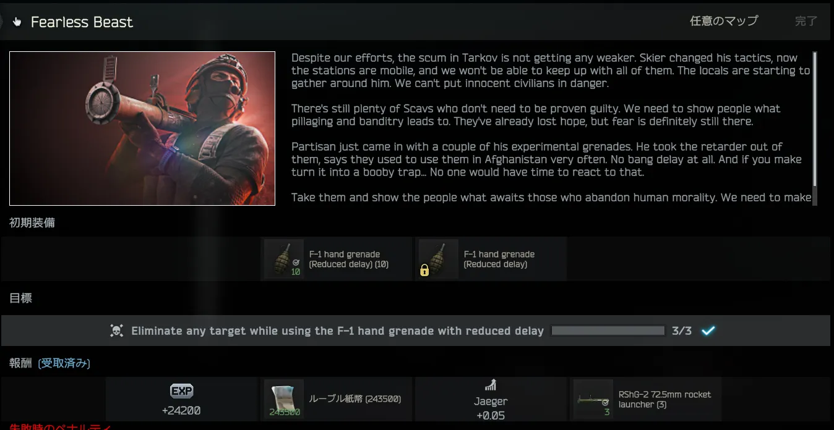Inspect the rouble banknote reward icon
This screenshot has width=834, height=430.
(x=284, y=399)
